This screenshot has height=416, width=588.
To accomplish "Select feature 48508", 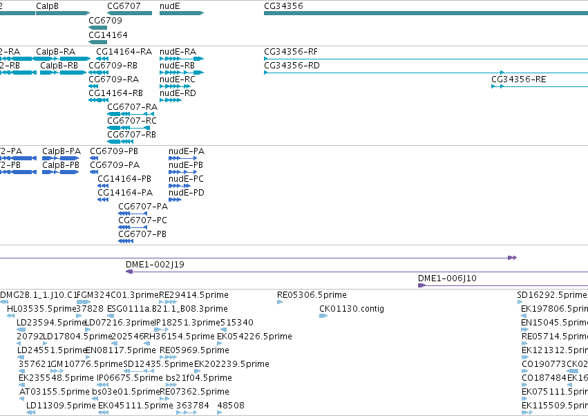I will (x=220, y=413).
